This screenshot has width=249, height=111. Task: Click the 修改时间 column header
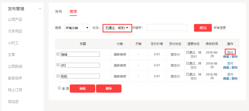click(x=212, y=44)
